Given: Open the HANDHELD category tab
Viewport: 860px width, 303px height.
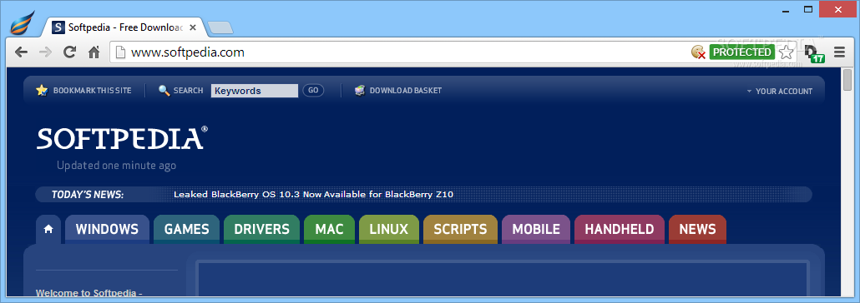Looking at the screenshot, I should [x=620, y=229].
